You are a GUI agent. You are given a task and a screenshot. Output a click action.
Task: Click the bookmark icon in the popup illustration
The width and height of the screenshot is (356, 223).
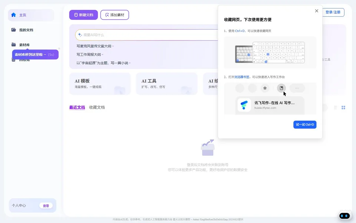pyautogui.click(x=281, y=88)
